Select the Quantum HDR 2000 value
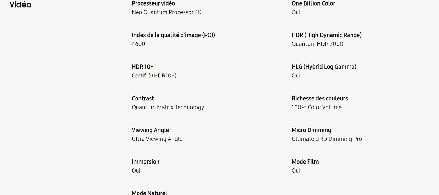Image resolution: width=439 pixels, height=195 pixels. click(x=317, y=44)
